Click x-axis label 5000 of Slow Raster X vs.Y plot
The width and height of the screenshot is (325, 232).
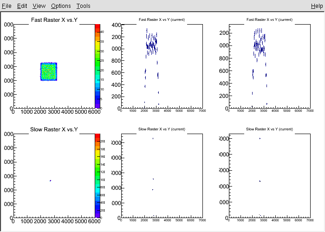[x=81, y=221]
